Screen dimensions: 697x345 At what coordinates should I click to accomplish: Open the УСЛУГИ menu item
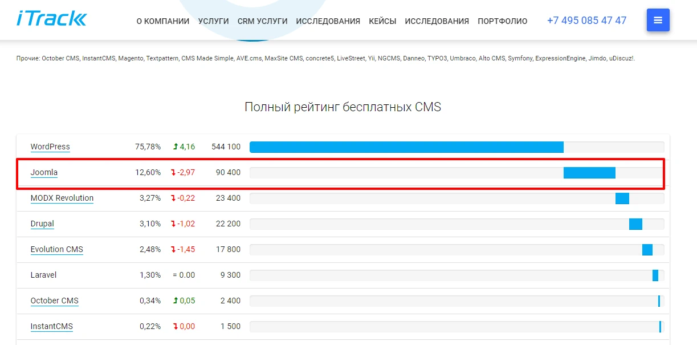point(214,21)
